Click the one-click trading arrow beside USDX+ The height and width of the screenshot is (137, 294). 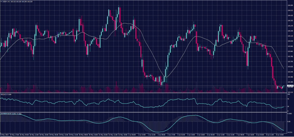1,1
